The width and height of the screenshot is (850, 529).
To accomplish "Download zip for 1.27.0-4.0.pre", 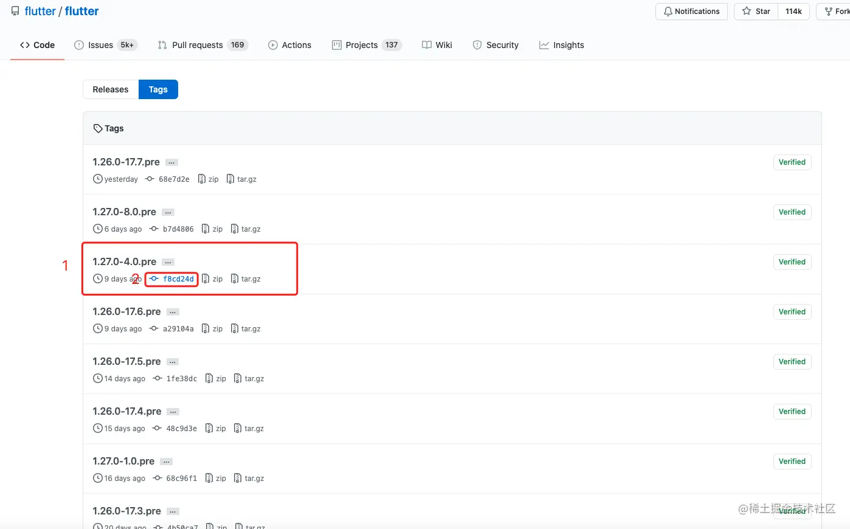I will (212, 279).
